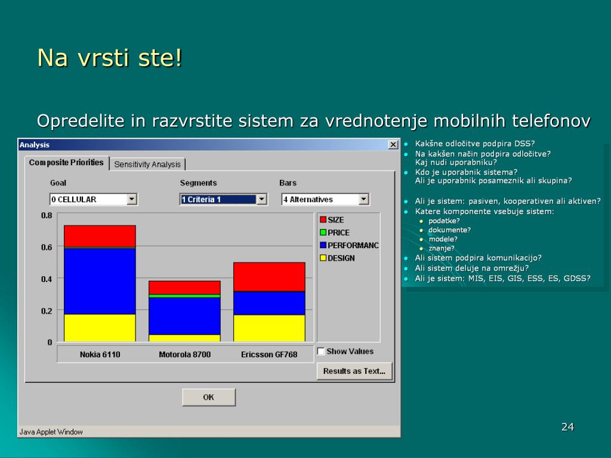The image size is (611, 458).
Task: Click Ericsson GF768's yellow design bar segment
Action: [269, 329]
